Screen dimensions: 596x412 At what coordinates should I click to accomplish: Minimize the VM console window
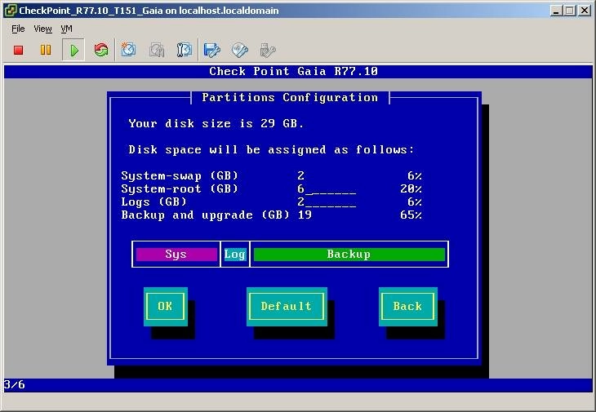tap(556, 11)
